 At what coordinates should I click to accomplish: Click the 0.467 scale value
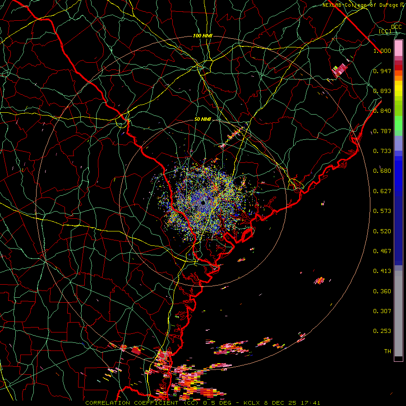point(382,251)
